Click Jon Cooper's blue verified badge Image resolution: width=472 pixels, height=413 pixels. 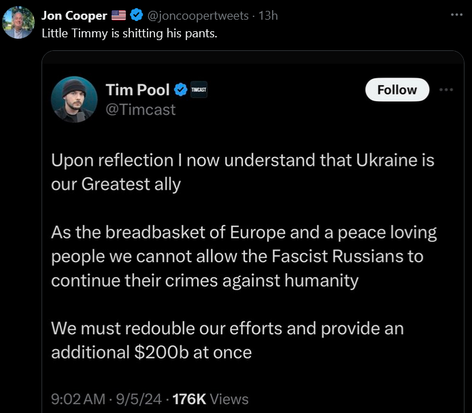(135, 16)
